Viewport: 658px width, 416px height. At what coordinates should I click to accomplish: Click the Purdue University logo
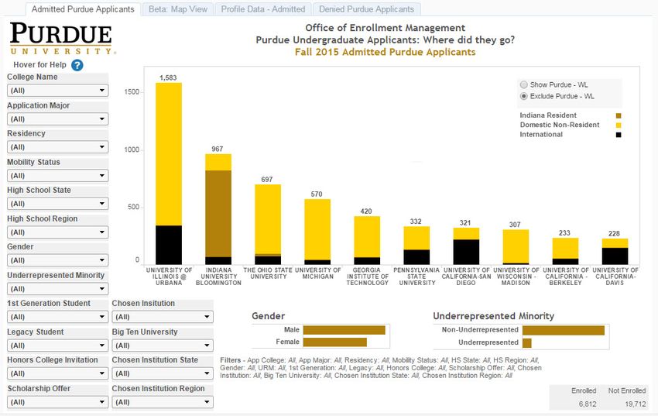pos(63,39)
